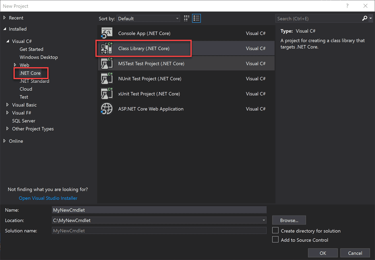Image resolution: width=375 pixels, height=260 pixels.
Task: Switch to medium icons list view
Action: tap(196, 18)
